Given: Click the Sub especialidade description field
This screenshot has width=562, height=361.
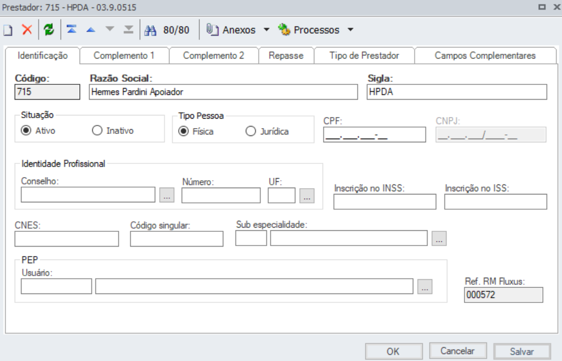Looking at the screenshot, I should click(349, 238).
